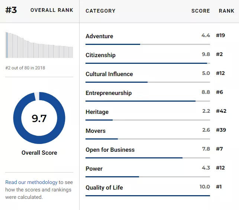
Task: Click the #3 overall rank heading
Action: pyautogui.click(x=11, y=10)
